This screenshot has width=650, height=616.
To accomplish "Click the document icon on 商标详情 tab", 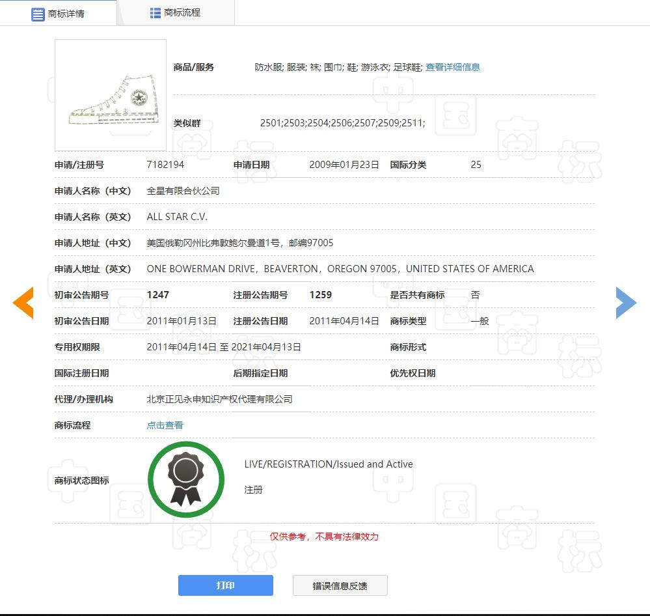I will pos(38,14).
